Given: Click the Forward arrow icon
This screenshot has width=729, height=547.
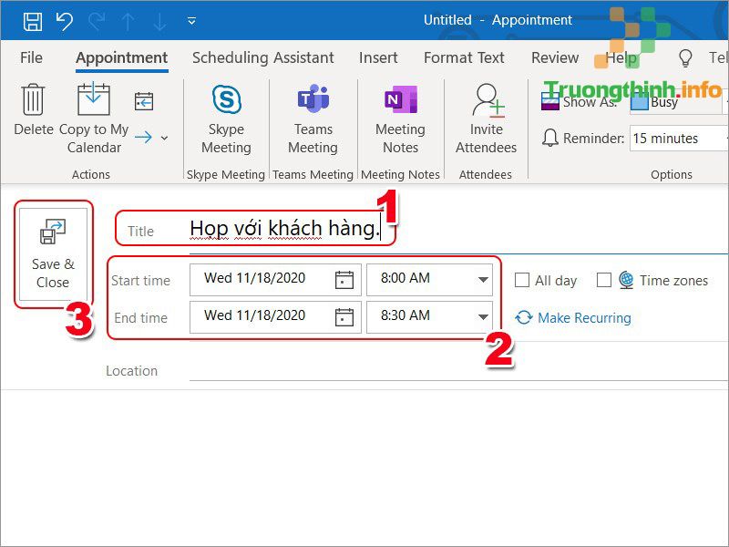Looking at the screenshot, I should tap(143, 138).
